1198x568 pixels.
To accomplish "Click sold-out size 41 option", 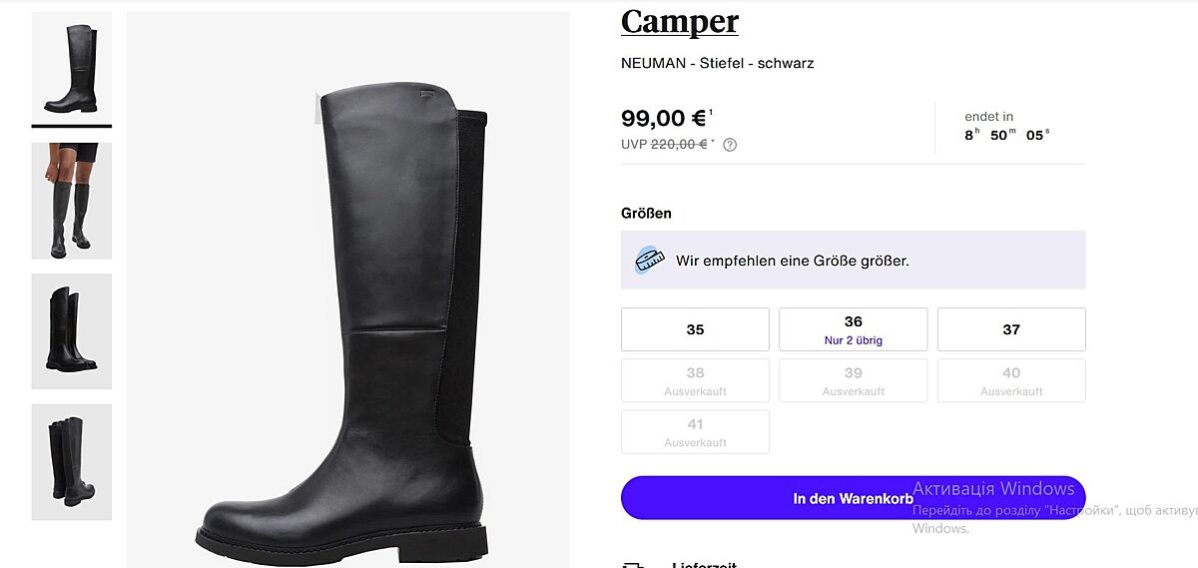I will point(695,431).
